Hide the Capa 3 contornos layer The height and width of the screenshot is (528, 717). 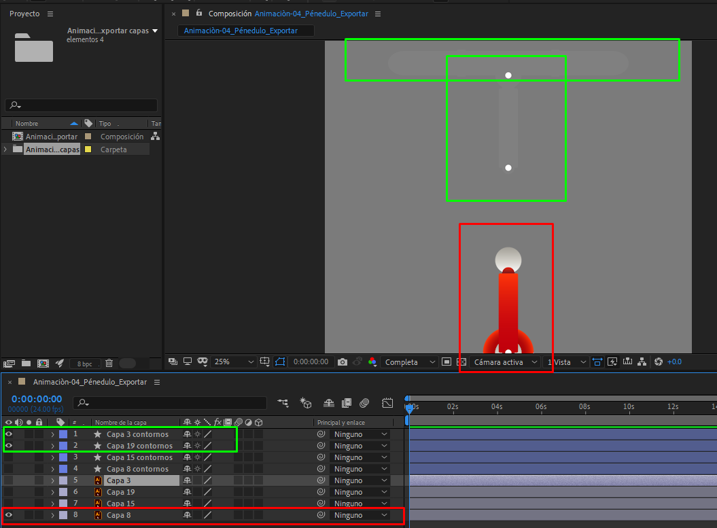(9, 434)
